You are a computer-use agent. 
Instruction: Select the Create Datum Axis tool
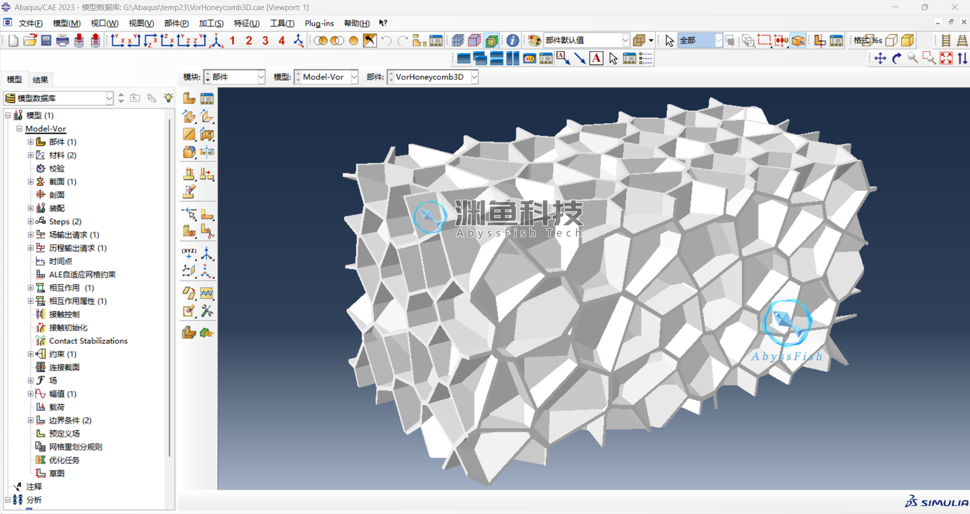(207, 253)
